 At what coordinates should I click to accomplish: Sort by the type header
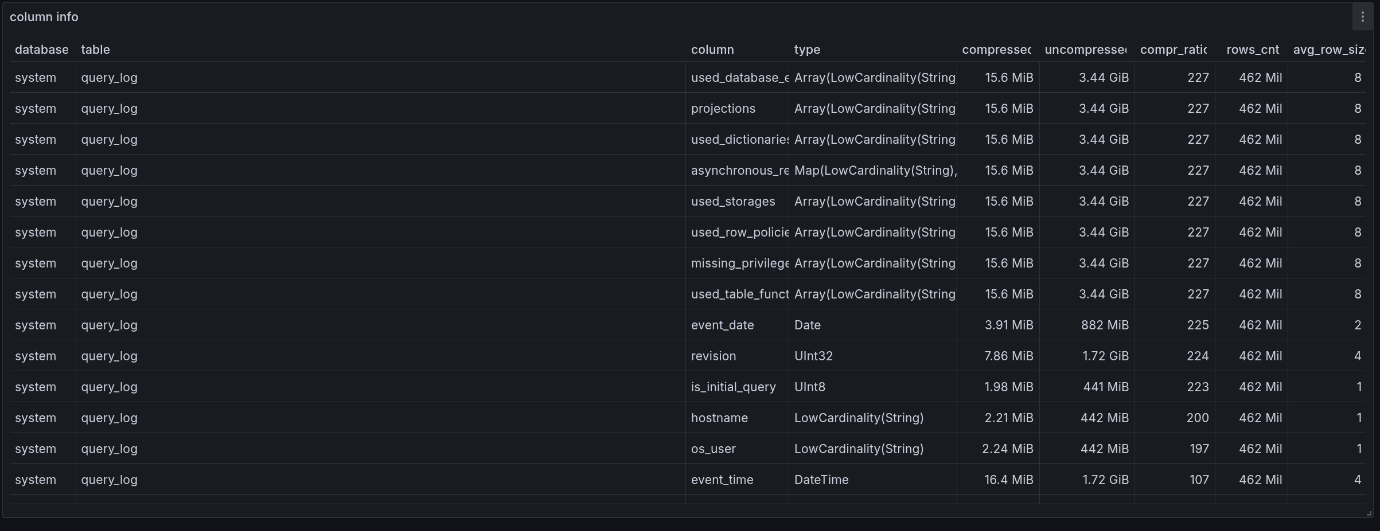(807, 50)
